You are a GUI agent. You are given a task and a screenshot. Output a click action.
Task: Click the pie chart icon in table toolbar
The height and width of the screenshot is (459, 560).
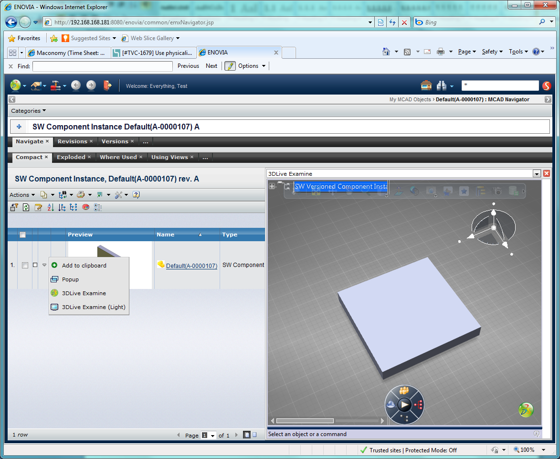[86, 207]
